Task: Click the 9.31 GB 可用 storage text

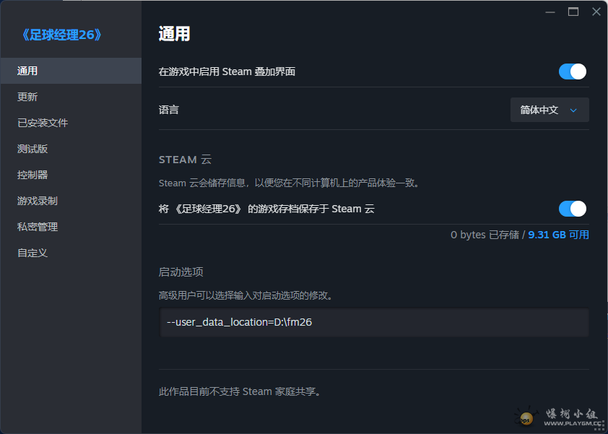Action: click(556, 235)
